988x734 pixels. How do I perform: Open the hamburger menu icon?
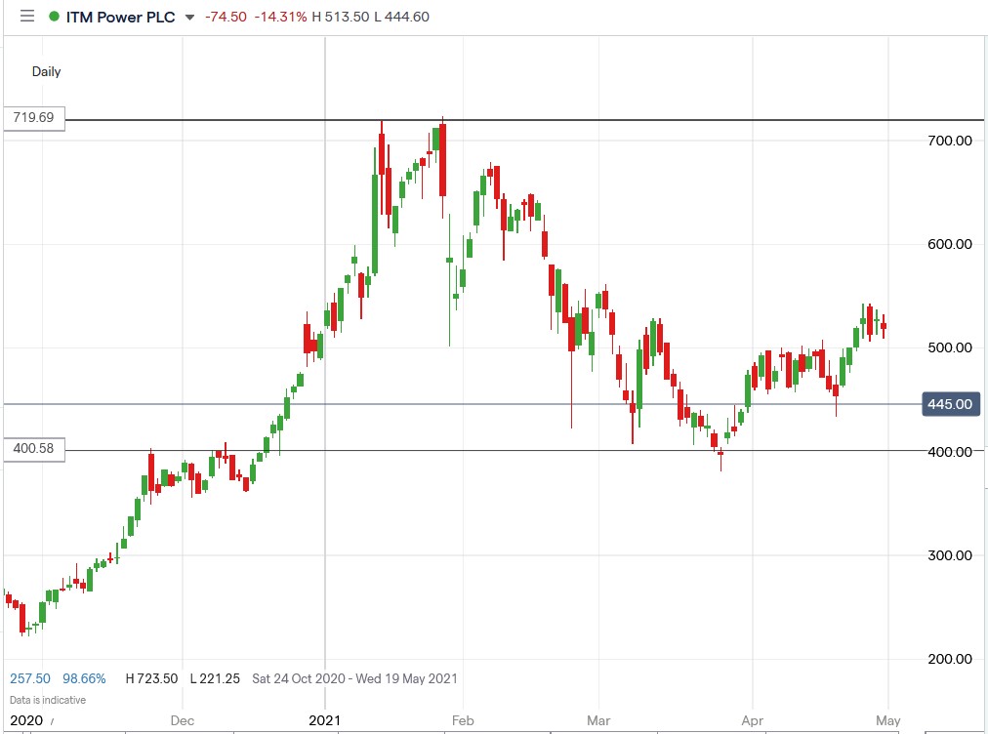tap(26, 17)
